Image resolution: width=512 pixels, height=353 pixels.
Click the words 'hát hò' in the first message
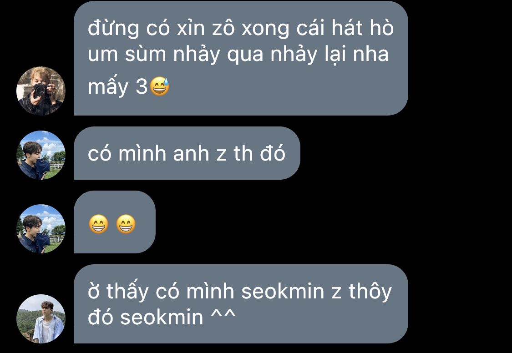[x=363, y=27]
